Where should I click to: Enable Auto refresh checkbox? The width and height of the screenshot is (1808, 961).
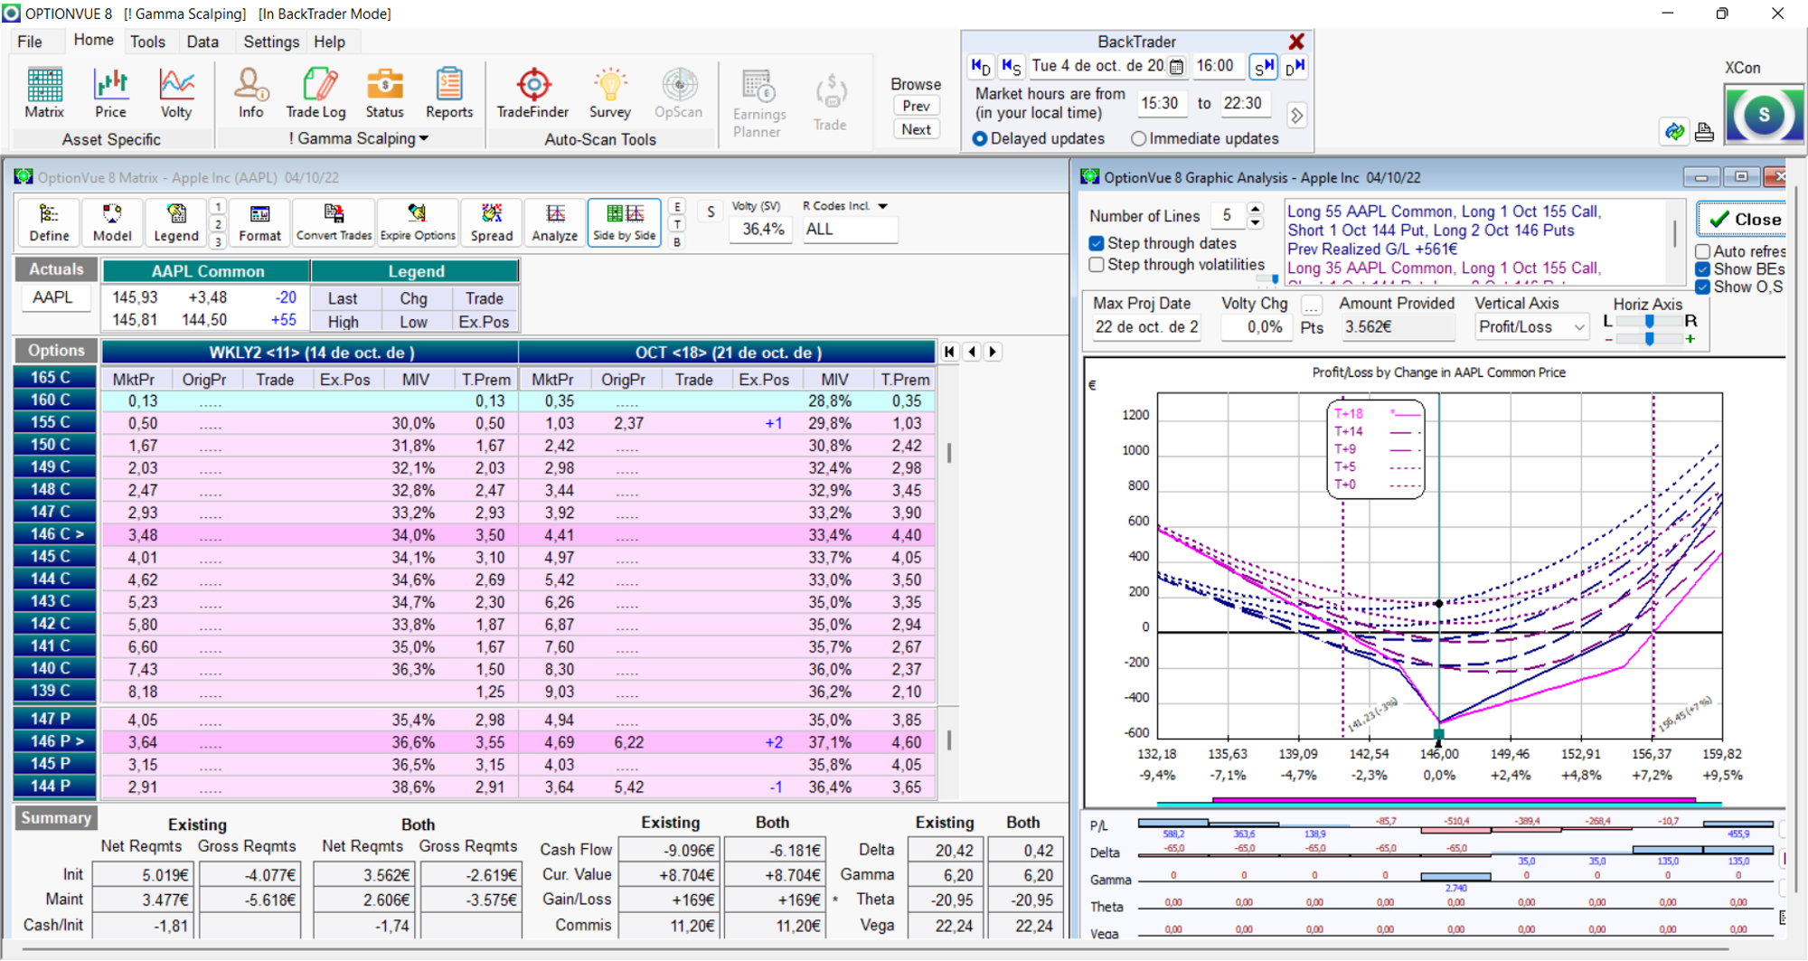(1703, 251)
